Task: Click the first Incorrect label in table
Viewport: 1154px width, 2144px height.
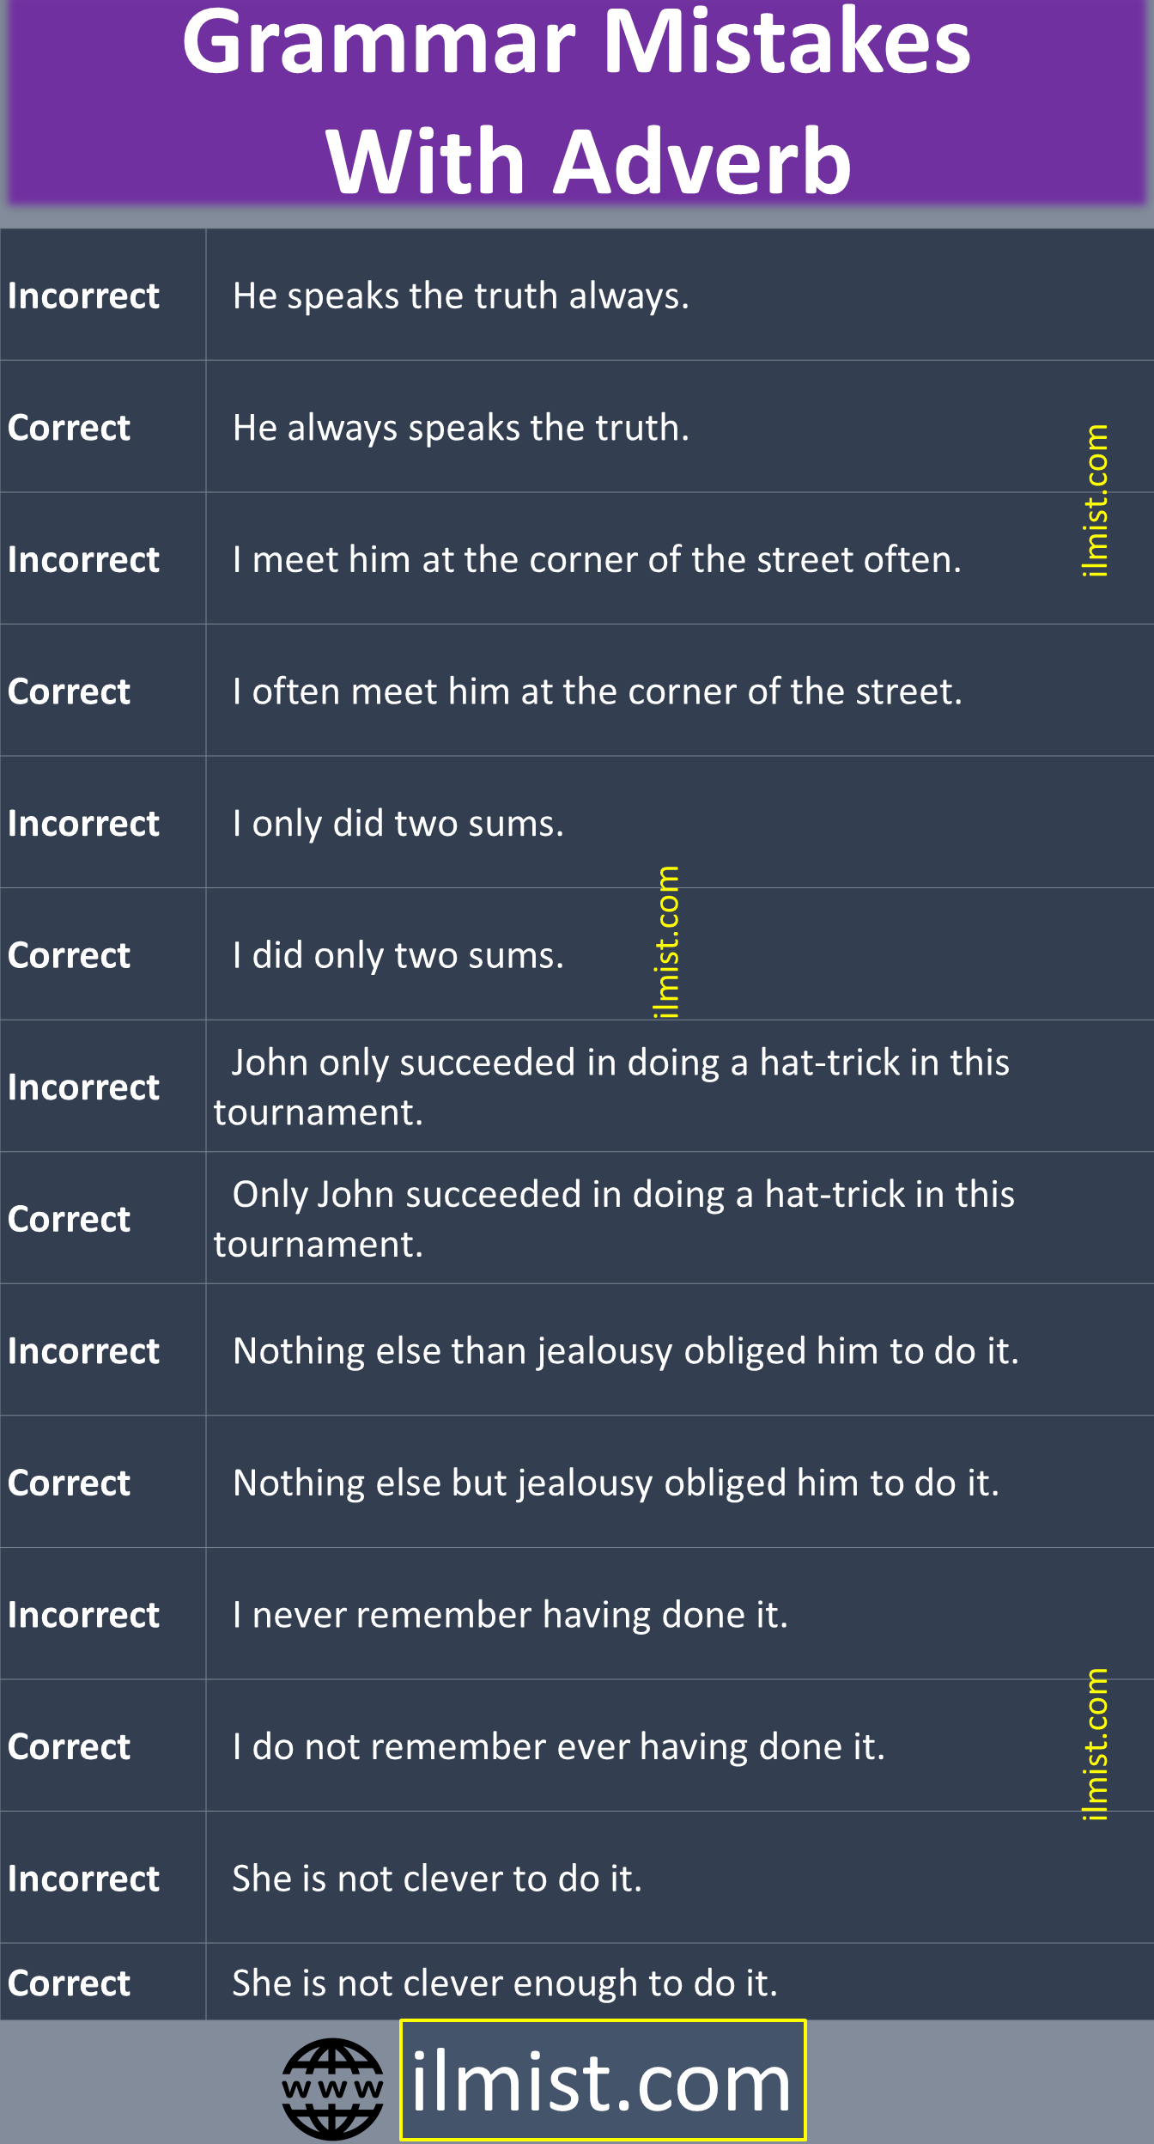Action: [x=83, y=295]
